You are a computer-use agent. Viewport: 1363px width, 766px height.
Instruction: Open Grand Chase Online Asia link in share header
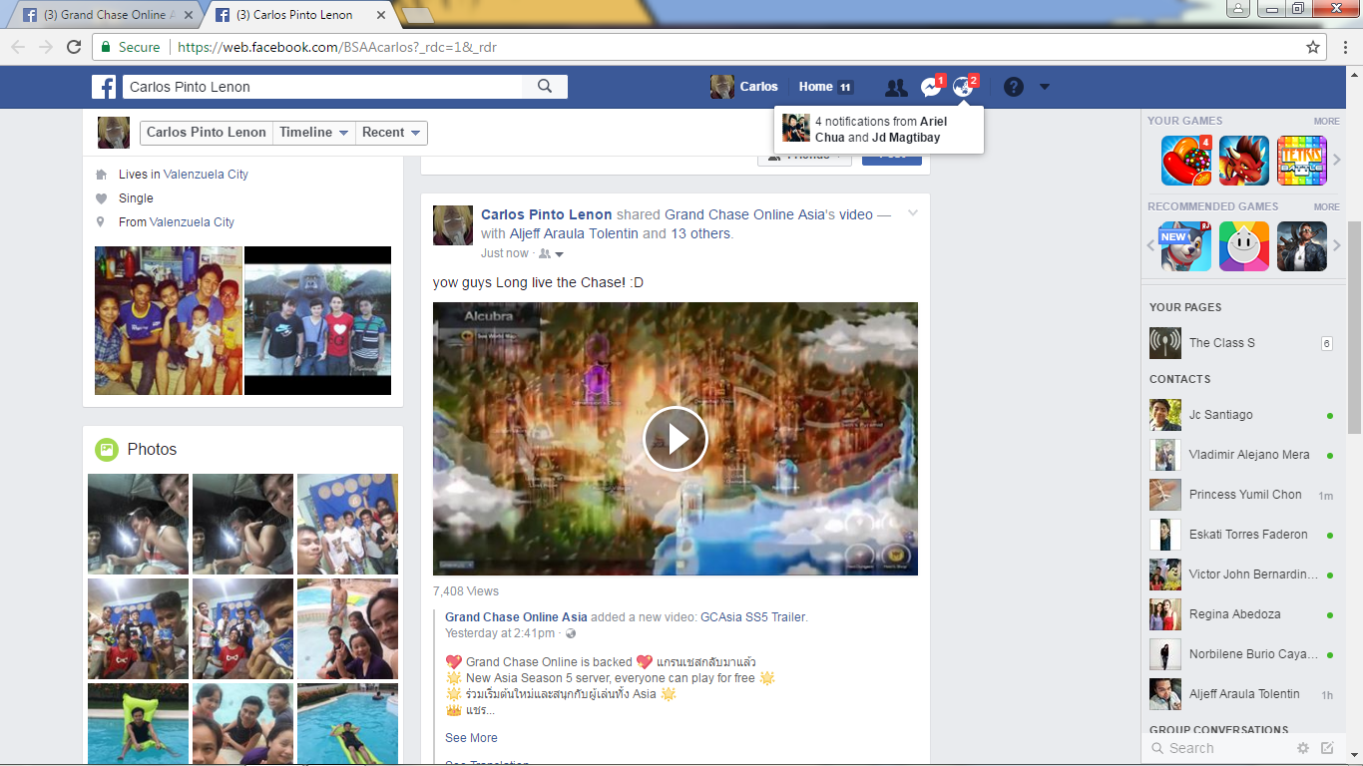tap(745, 214)
